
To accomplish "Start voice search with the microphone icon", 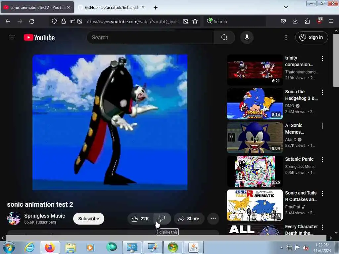I will [247, 37].
